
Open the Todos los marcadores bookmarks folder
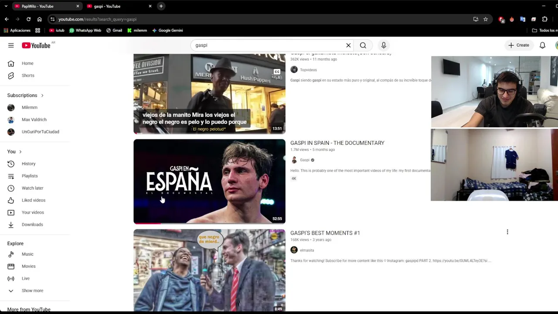click(545, 31)
